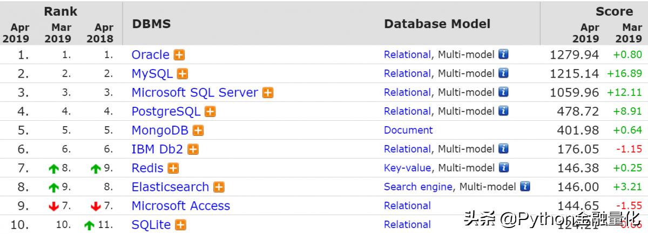Screen dimensions: 648x234
Task: Click the Document database model link
Action: pyautogui.click(x=408, y=130)
